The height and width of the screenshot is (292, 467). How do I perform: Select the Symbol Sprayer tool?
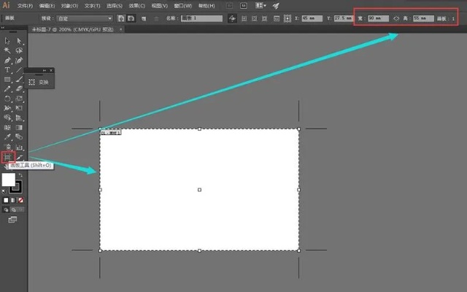pyautogui.click(x=7, y=147)
